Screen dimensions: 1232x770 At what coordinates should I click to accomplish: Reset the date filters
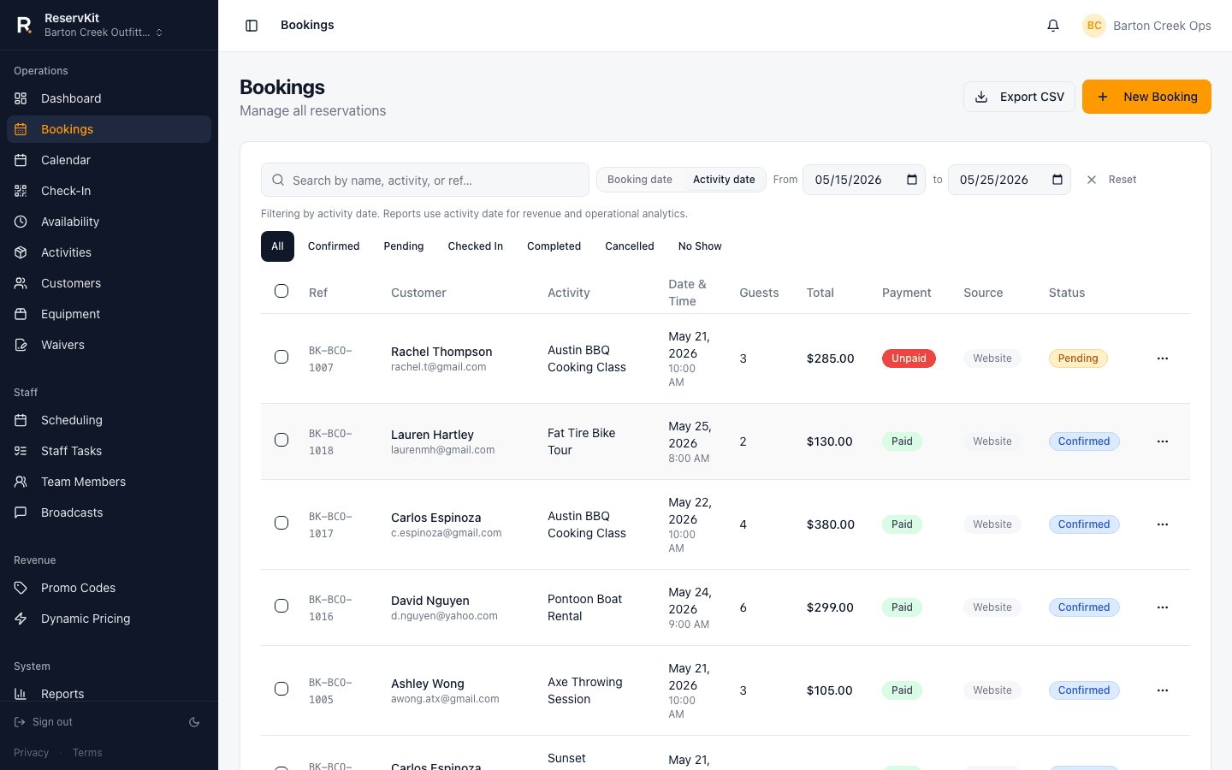[x=1111, y=180]
